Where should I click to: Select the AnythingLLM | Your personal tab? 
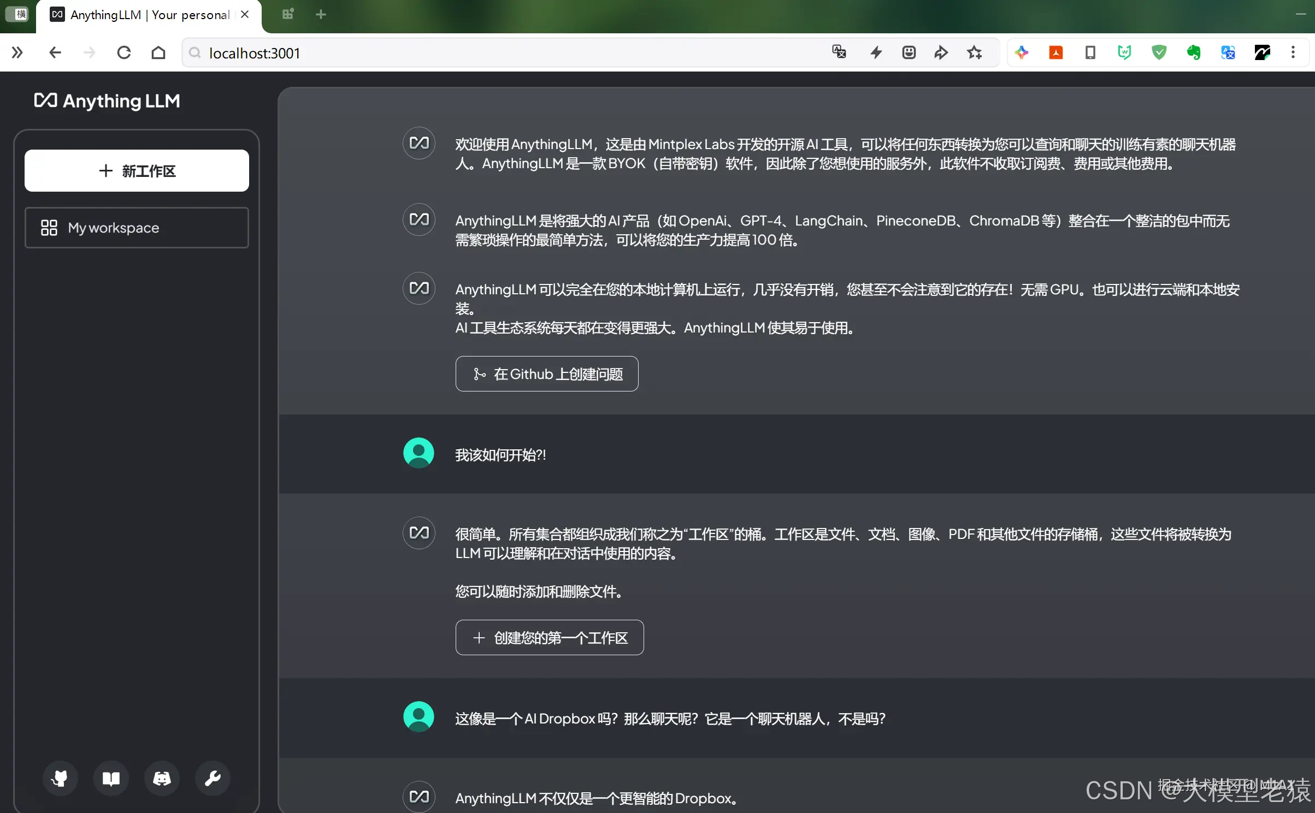coord(150,15)
